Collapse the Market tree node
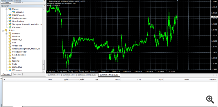218x107 pixels. point(6,9)
